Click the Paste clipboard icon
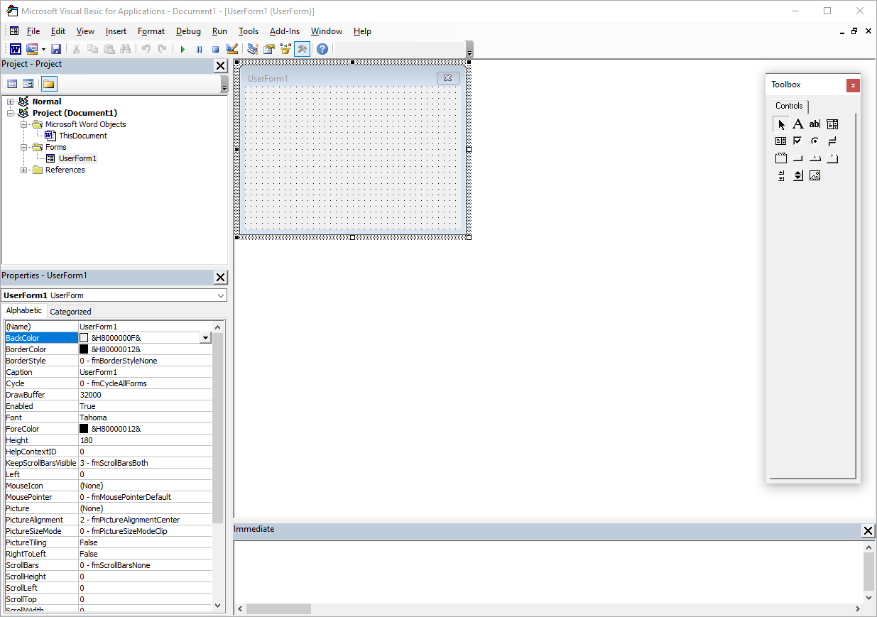 (x=109, y=49)
